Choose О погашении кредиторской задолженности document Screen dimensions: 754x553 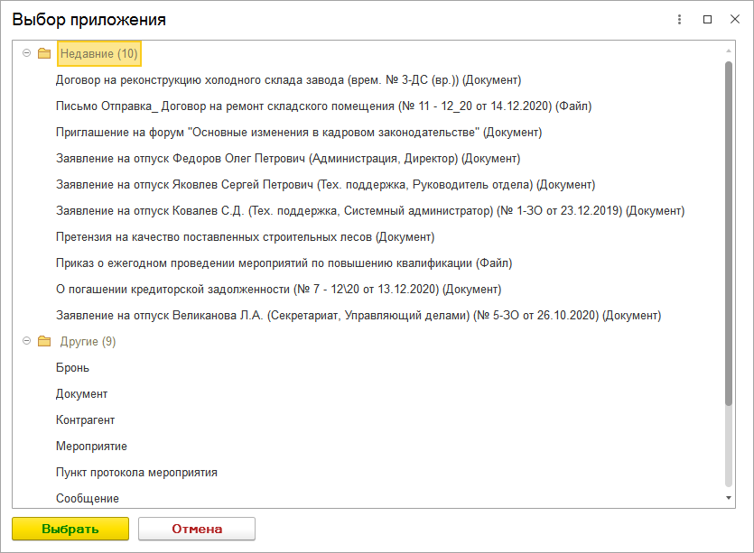pos(278,290)
